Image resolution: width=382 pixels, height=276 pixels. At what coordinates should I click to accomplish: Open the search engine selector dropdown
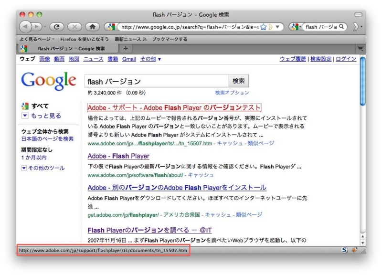pos(296,27)
